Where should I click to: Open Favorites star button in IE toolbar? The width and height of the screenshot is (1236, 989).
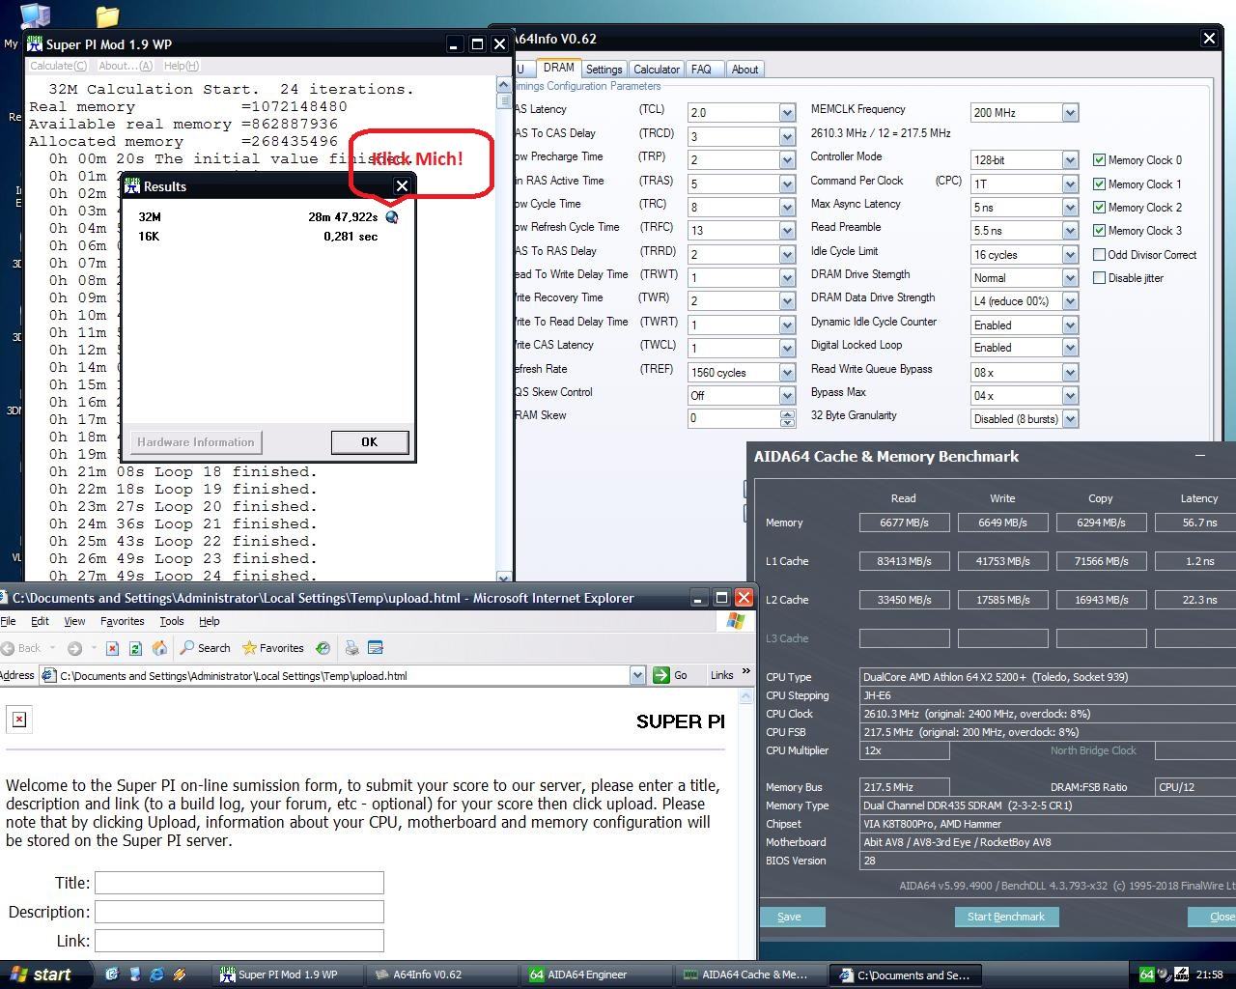pyautogui.click(x=272, y=648)
